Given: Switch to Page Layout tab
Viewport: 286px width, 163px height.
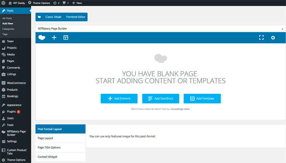Looking at the screenshot, I should 60,138.
